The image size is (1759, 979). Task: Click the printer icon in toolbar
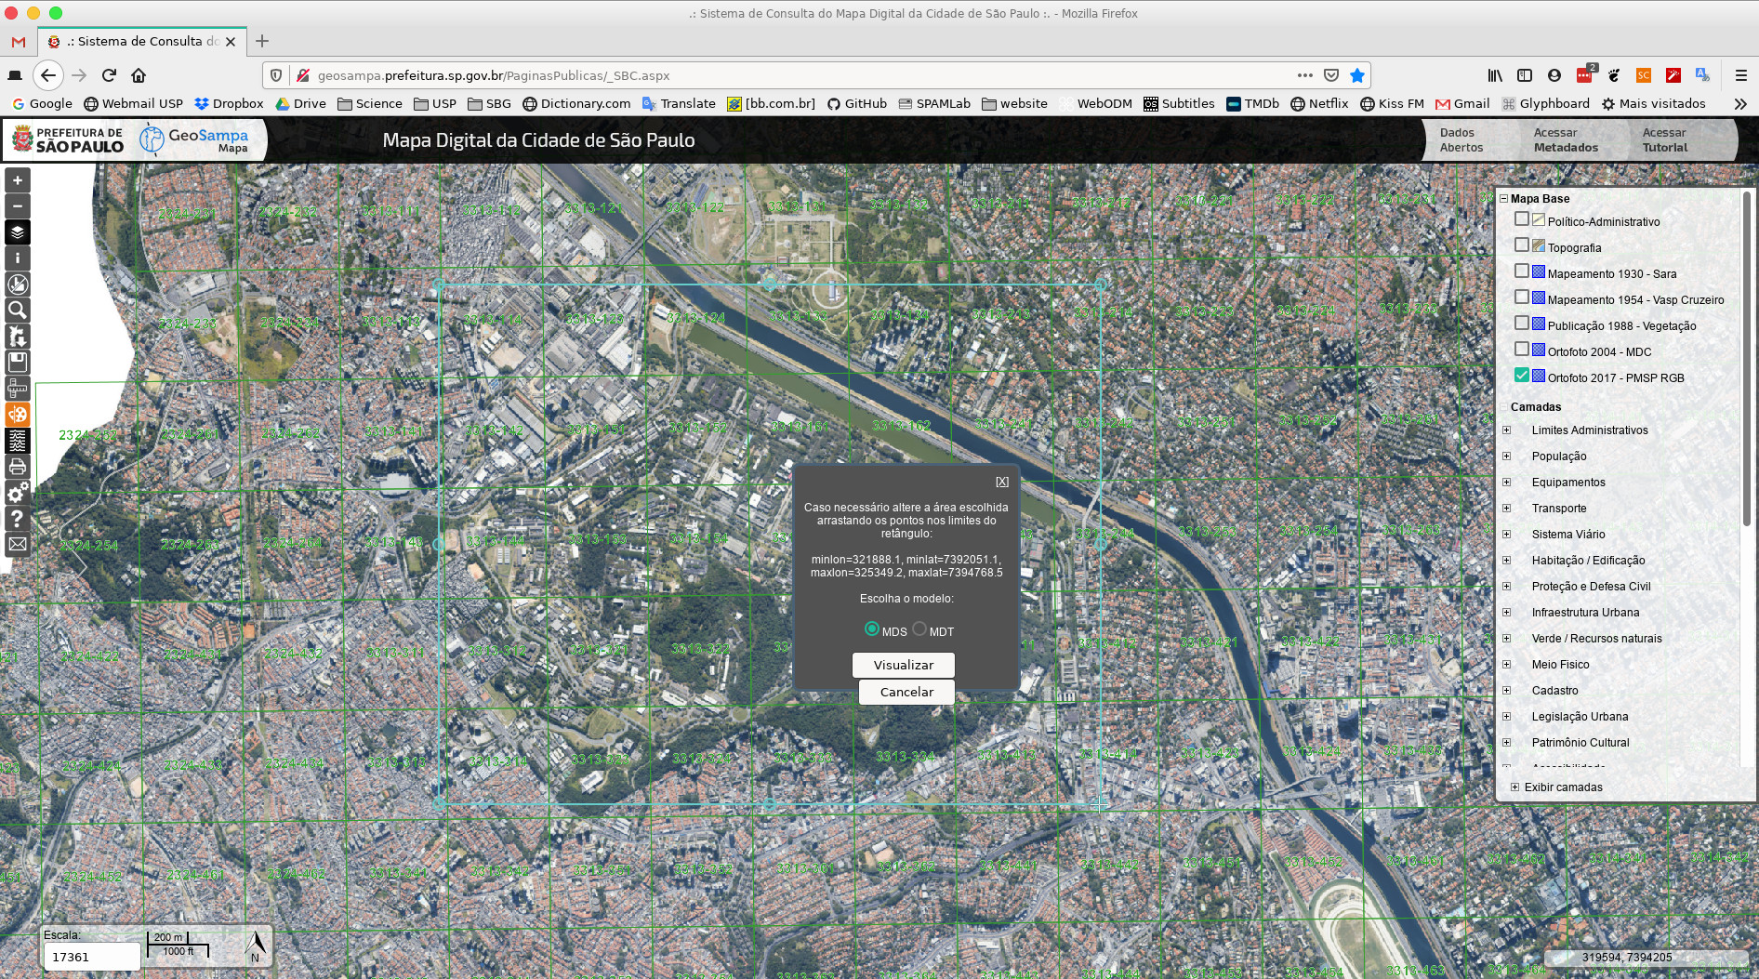coord(18,467)
